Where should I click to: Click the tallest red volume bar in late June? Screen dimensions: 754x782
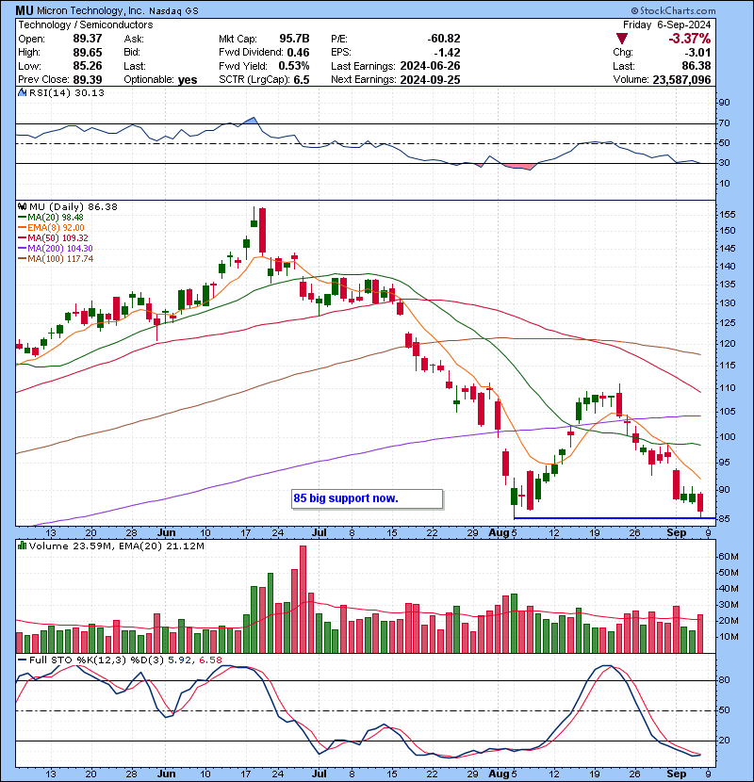tap(303, 599)
